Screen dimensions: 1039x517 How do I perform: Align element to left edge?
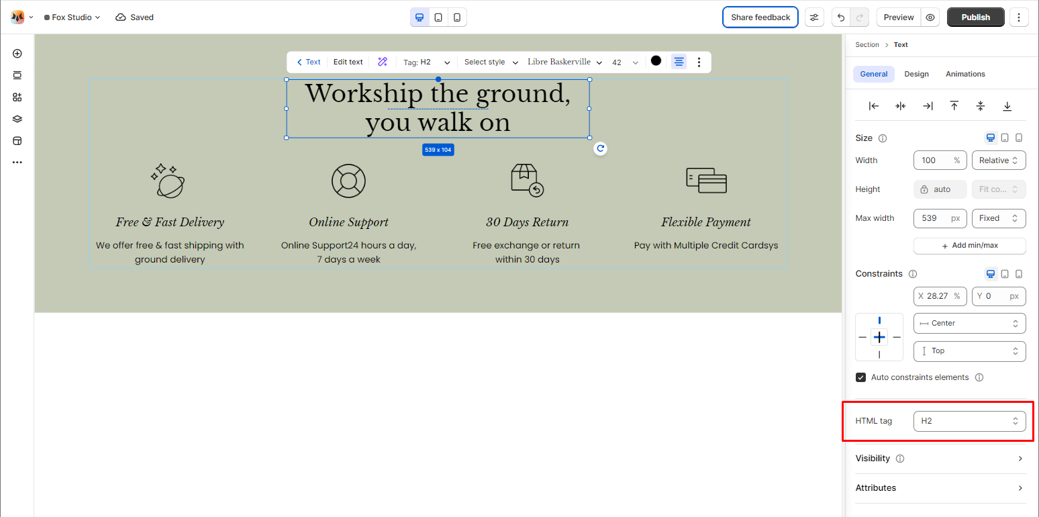tap(874, 106)
